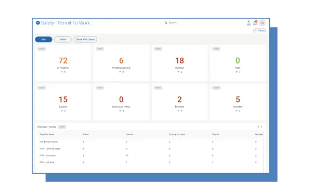The width and height of the screenshot is (312, 194).
Task: Click the Expired column header in the table
Action: tap(215, 135)
